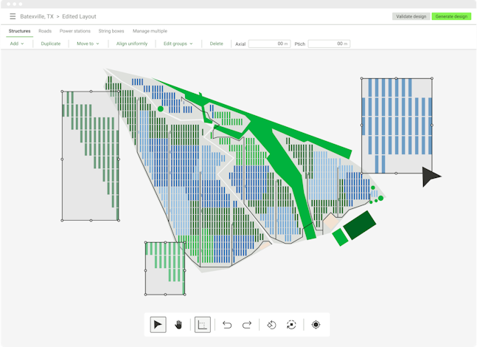
Task: Click the rotate selection frame icon
Action: [x=291, y=325]
